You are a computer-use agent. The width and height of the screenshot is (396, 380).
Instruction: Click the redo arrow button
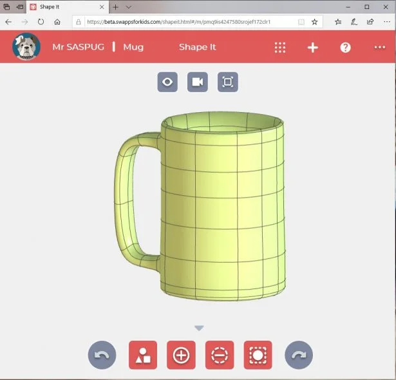point(299,355)
